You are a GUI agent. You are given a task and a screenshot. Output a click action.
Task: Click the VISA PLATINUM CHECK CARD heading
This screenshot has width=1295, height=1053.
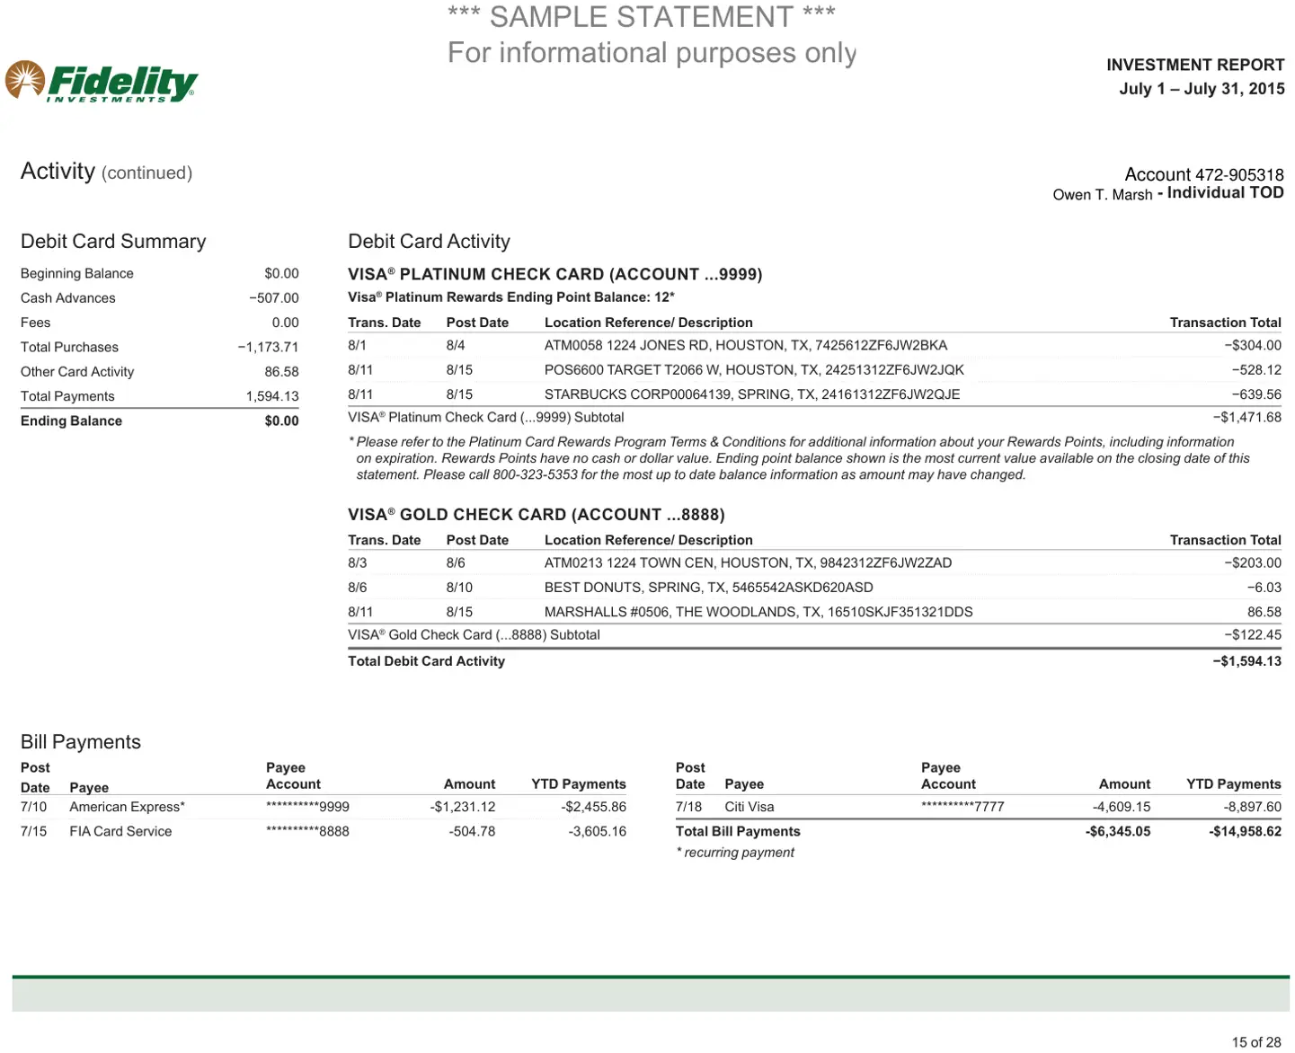554,274
